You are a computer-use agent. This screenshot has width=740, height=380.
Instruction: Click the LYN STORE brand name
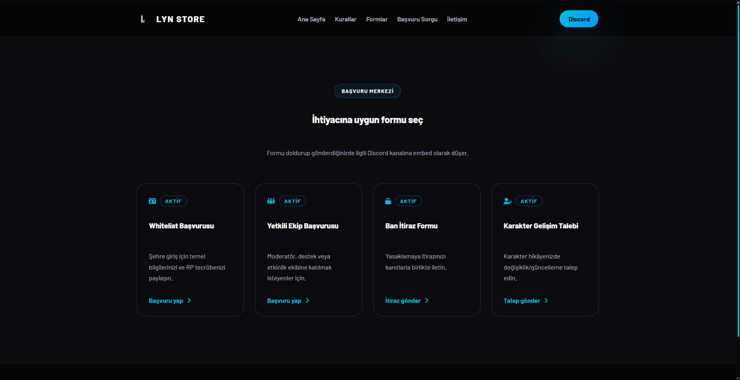coord(180,19)
